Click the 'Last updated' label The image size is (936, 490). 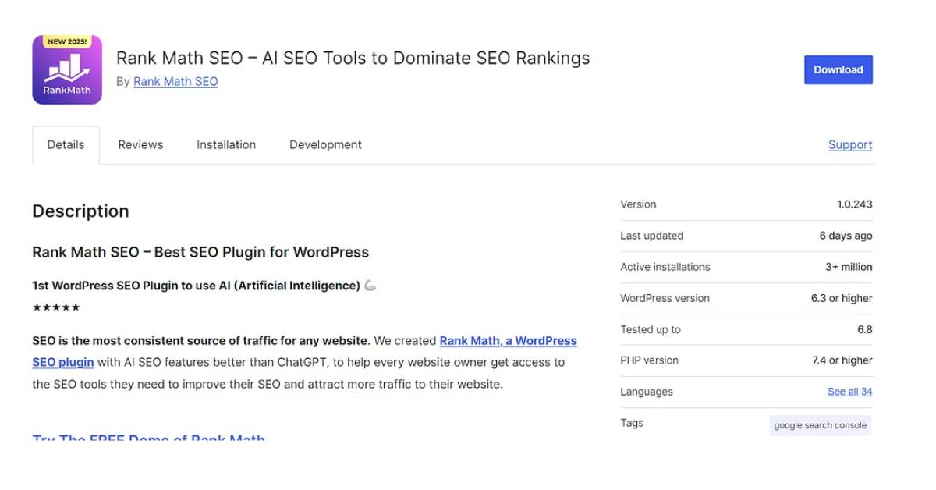click(652, 236)
